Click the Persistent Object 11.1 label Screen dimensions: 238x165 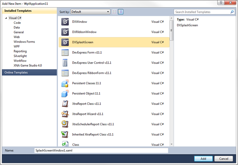point(86,93)
